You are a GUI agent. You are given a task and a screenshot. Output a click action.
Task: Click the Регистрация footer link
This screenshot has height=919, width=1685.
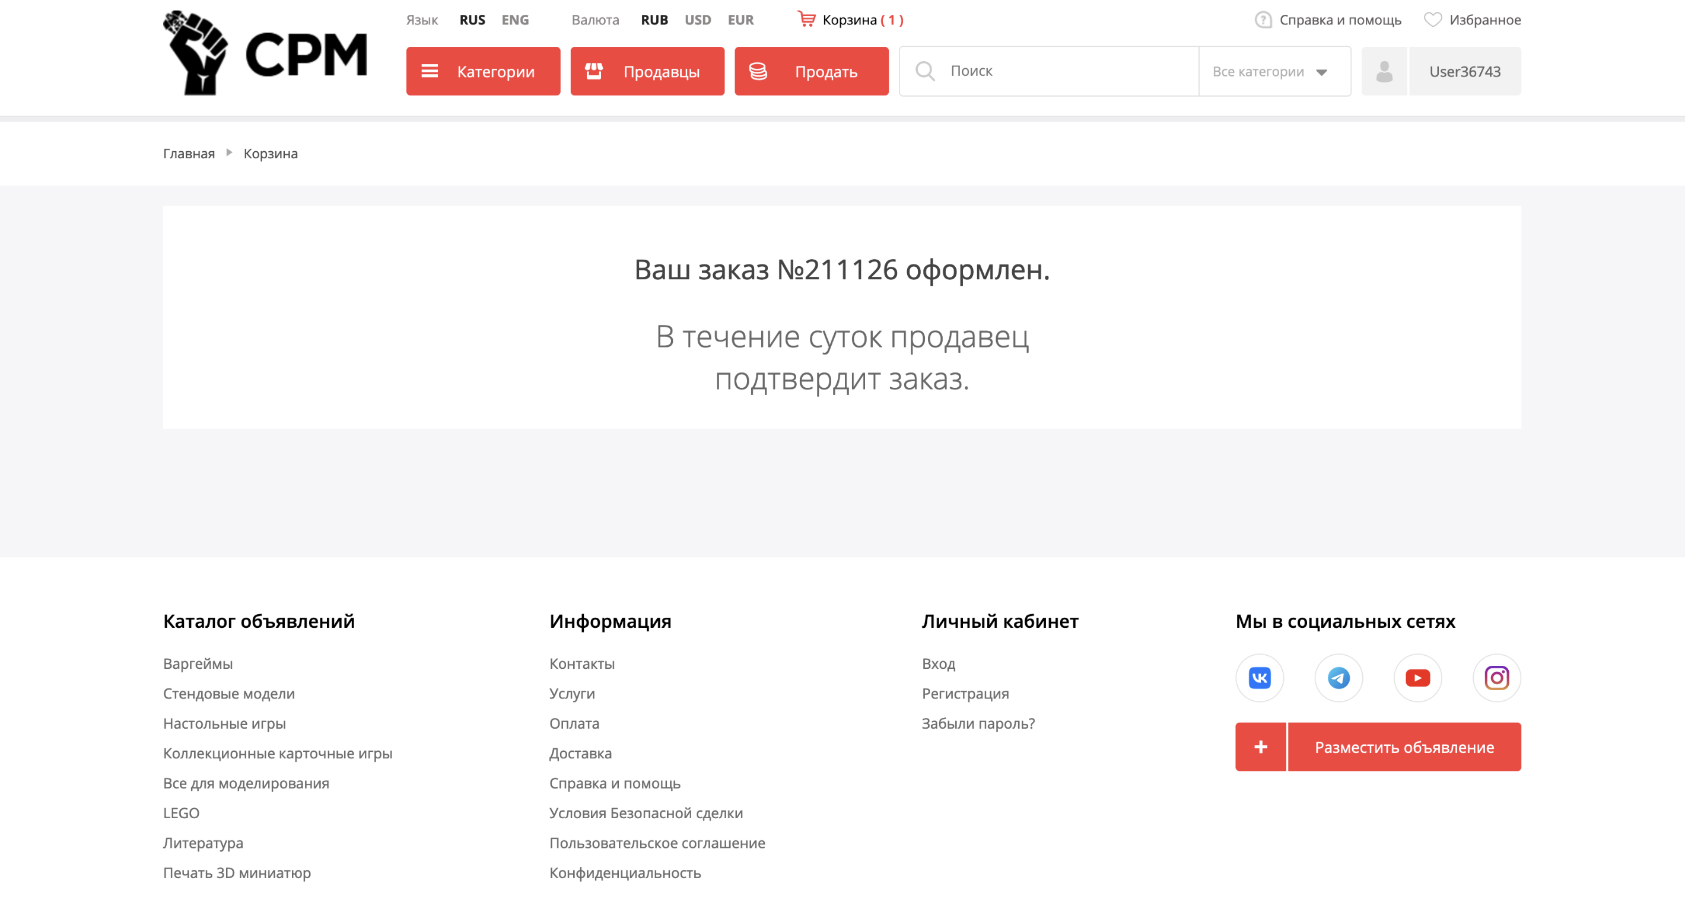coord(965,694)
